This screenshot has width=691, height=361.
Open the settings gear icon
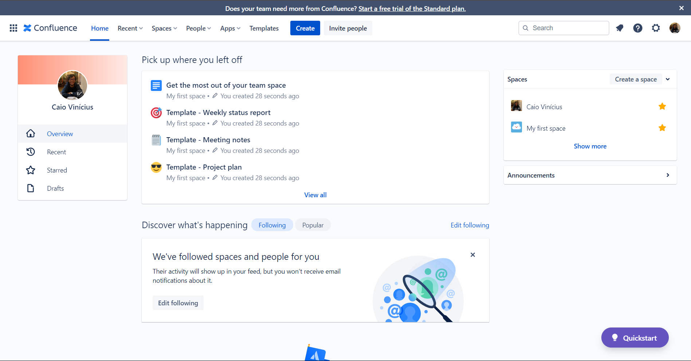coord(656,28)
